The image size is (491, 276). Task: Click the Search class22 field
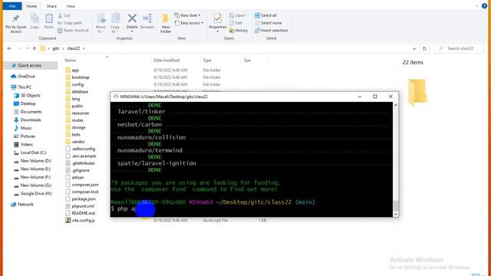459,48
